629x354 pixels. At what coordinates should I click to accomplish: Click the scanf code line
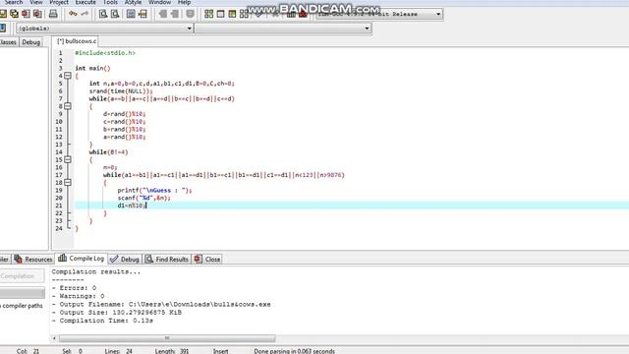(144, 198)
